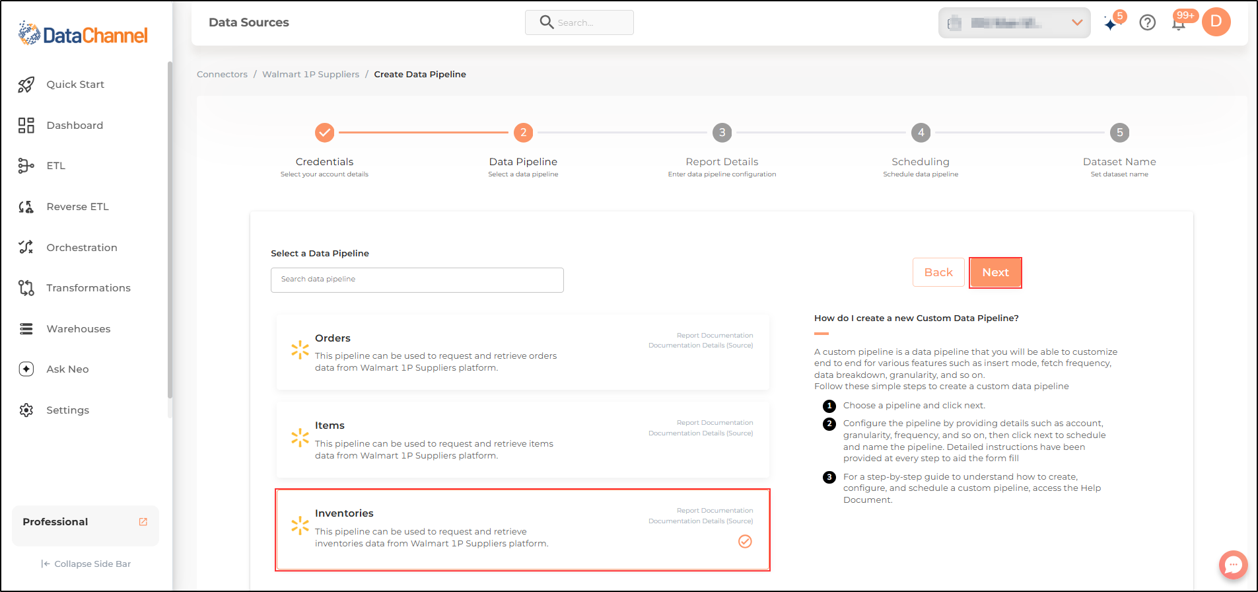This screenshot has height=592, width=1258.
Task: Open Report Documentation link for Items
Action: pyautogui.click(x=715, y=423)
